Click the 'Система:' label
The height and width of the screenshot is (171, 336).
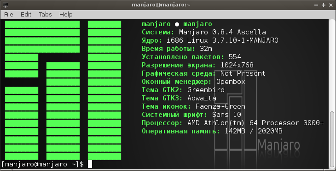pyautogui.click(x=158, y=32)
